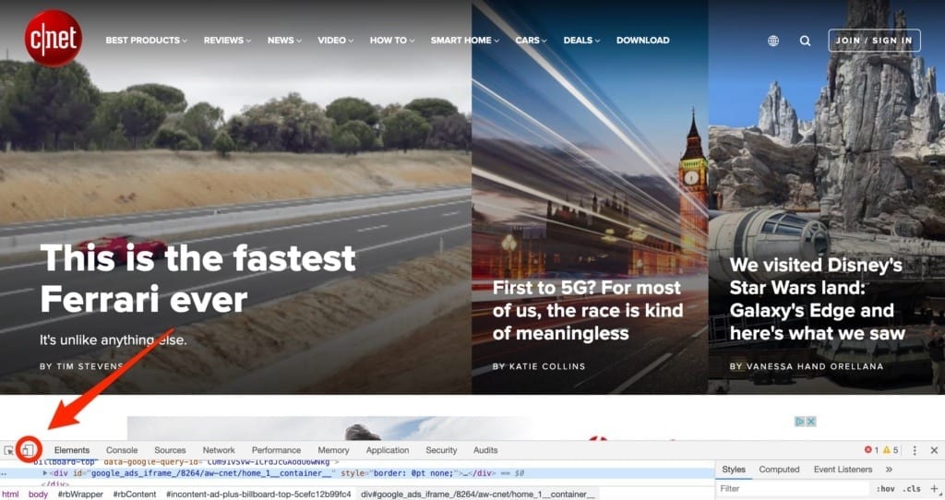Show more Styles pane tabs via chevrons
Image resolution: width=945 pixels, height=500 pixels.
pyautogui.click(x=889, y=470)
